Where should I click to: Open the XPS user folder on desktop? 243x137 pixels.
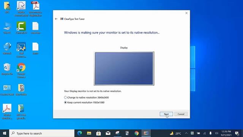7,7
